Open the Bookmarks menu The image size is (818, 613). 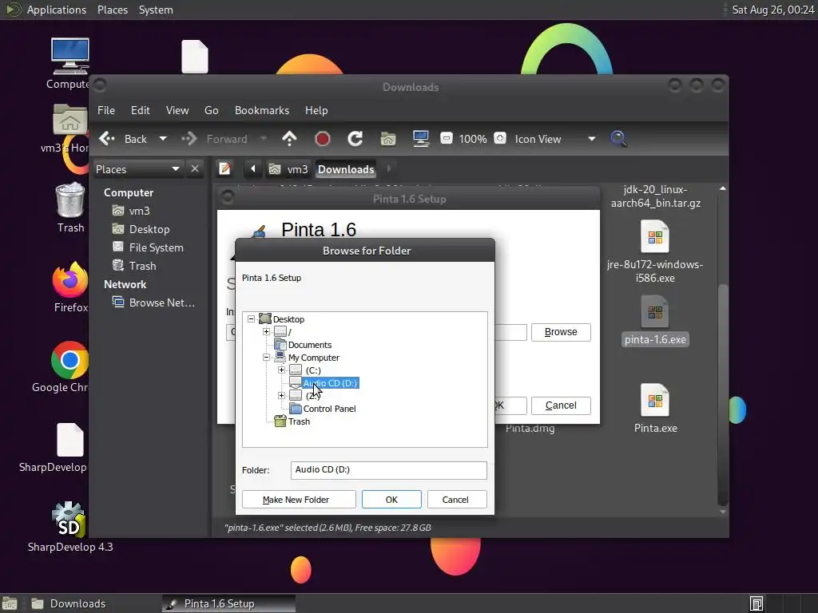click(262, 110)
